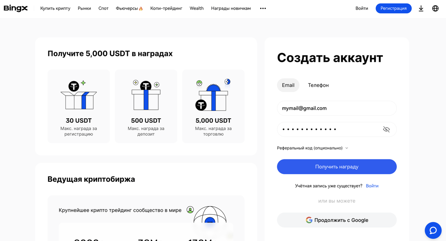The width and height of the screenshot is (446, 241).
Task: Open the Фьючерсы menu
Action: [129, 8]
